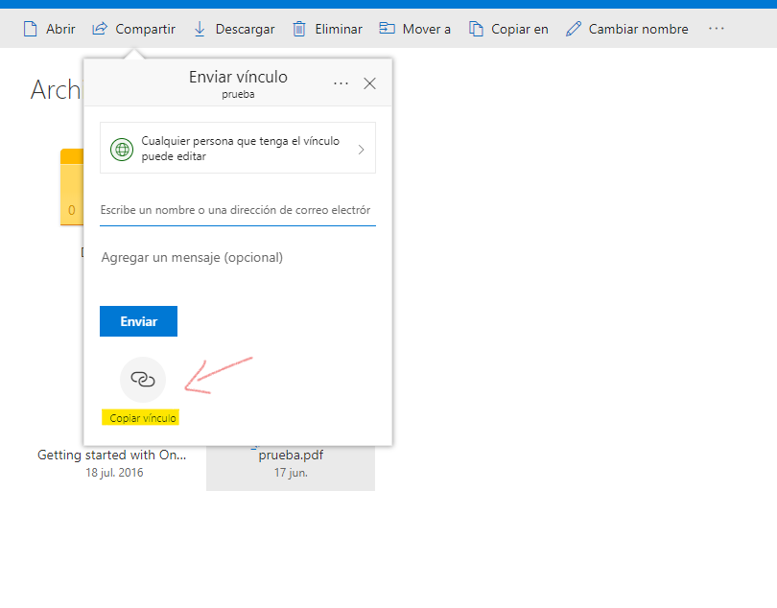Select Eliminar label in the toolbar

[x=339, y=29]
